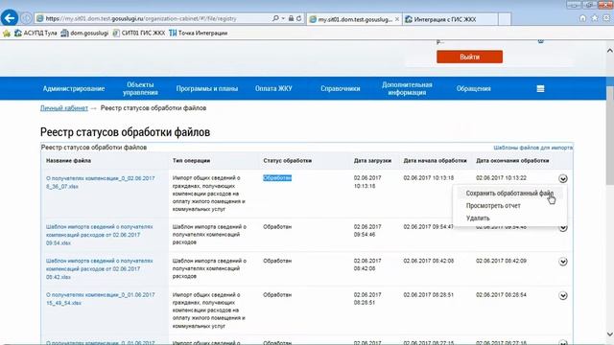Viewport: 614px width, 345px height.
Task: Open the Администрирование menu
Action: (x=74, y=89)
